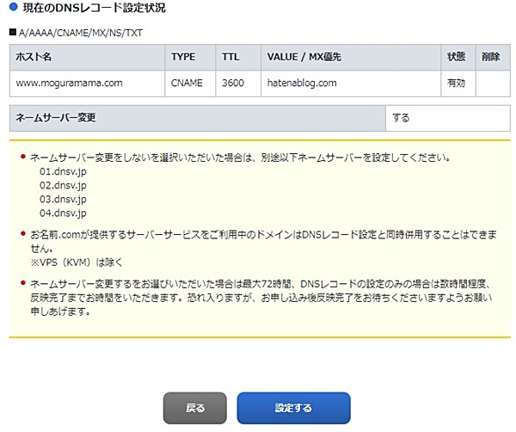Select nameserver 01.dnsv.jp text
Image resolution: width=516 pixels, height=432 pixels.
[x=63, y=171]
